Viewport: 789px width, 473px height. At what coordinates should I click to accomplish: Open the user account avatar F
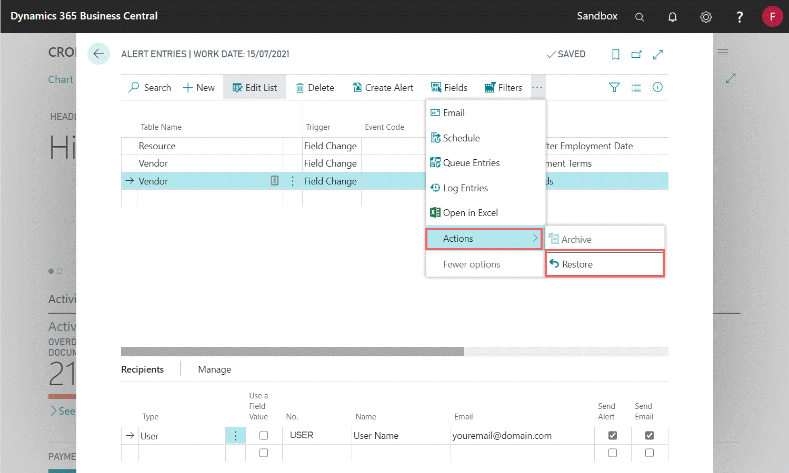click(772, 16)
